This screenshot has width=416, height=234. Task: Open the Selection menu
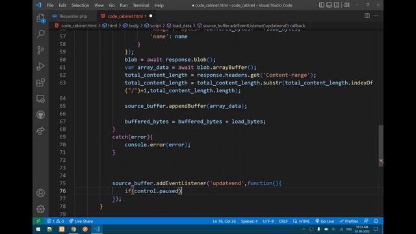tap(80, 5)
